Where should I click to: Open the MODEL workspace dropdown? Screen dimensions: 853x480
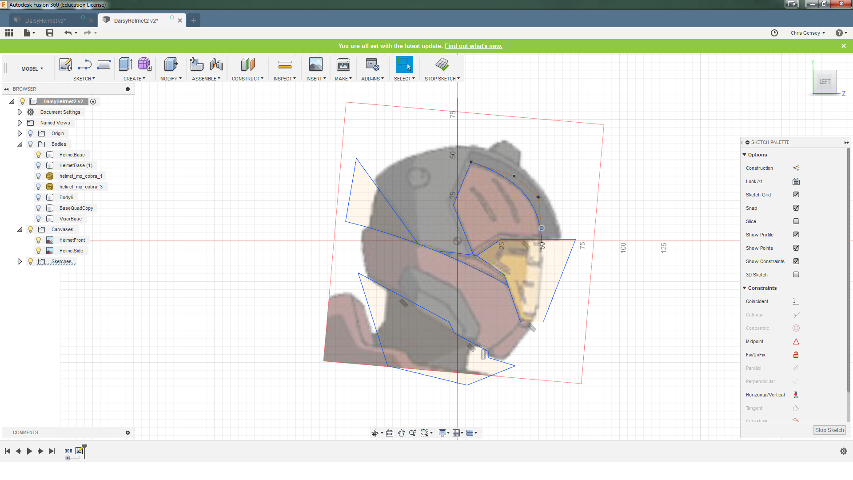pyautogui.click(x=32, y=69)
